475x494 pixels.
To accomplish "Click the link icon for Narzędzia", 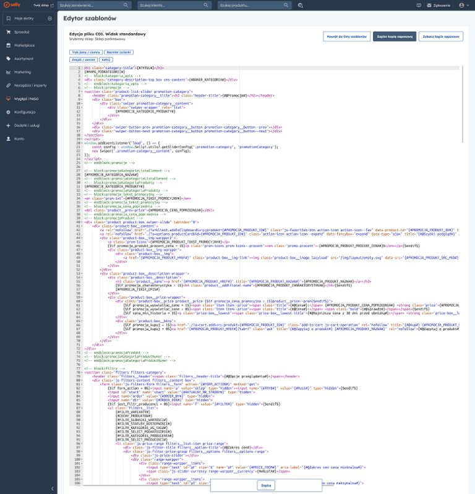I will pos(9,85).
